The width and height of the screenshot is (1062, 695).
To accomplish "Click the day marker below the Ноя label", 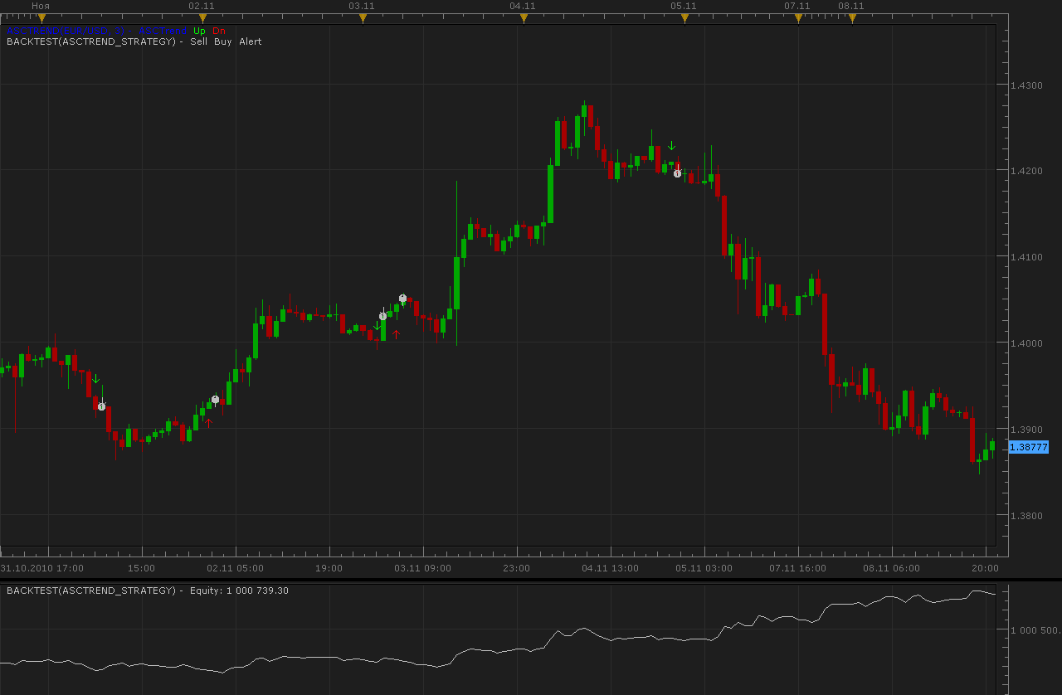I will pyautogui.click(x=42, y=18).
